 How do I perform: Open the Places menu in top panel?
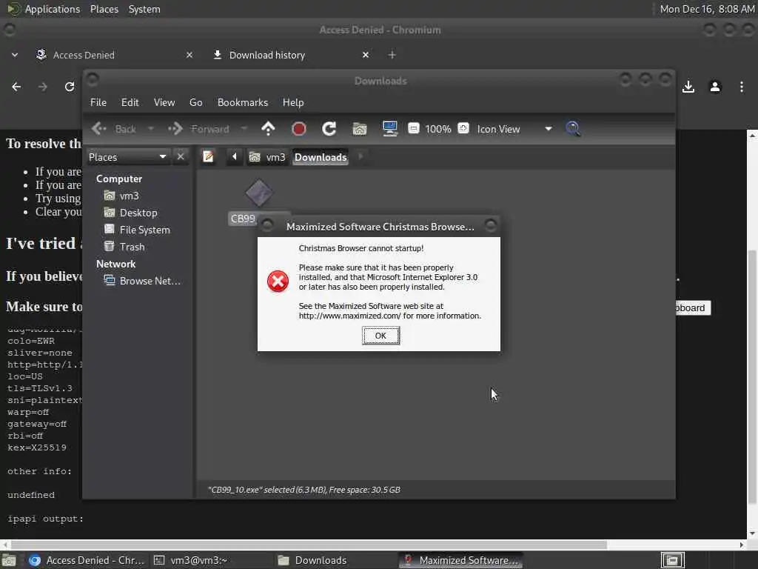(104, 9)
